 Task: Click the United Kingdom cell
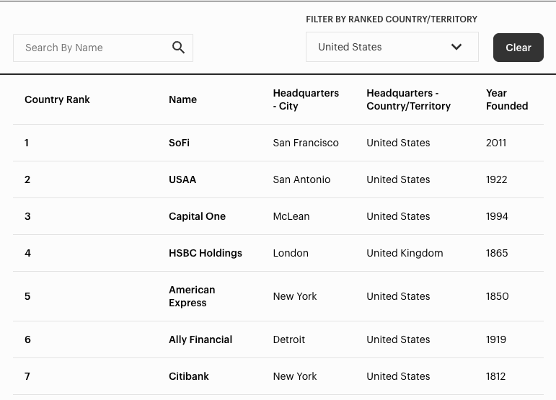click(405, 253)
